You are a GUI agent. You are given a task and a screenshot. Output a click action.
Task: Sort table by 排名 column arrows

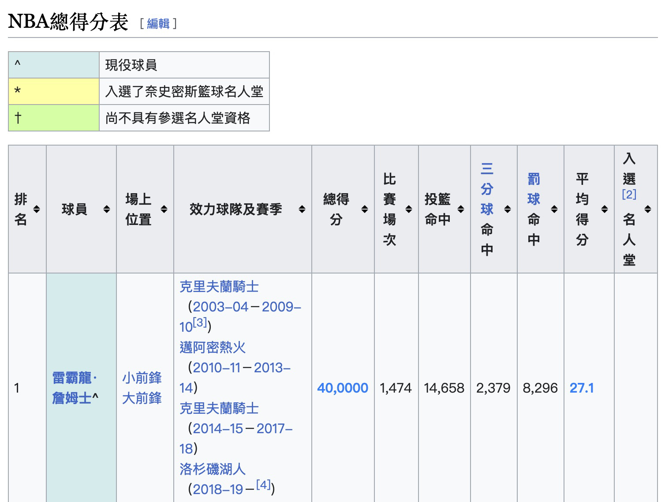(37, 209)
